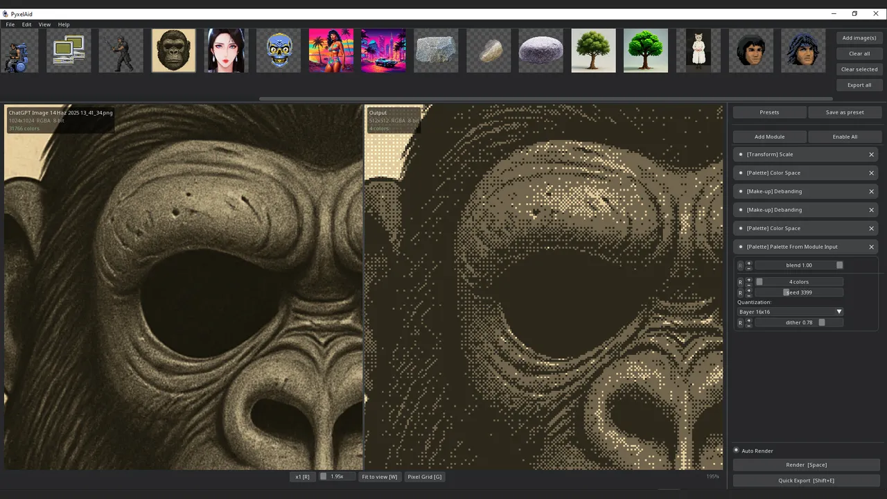Toggle the first Debanding module enable dot
This screenshot has width=887, height=499.
[741, 191]
